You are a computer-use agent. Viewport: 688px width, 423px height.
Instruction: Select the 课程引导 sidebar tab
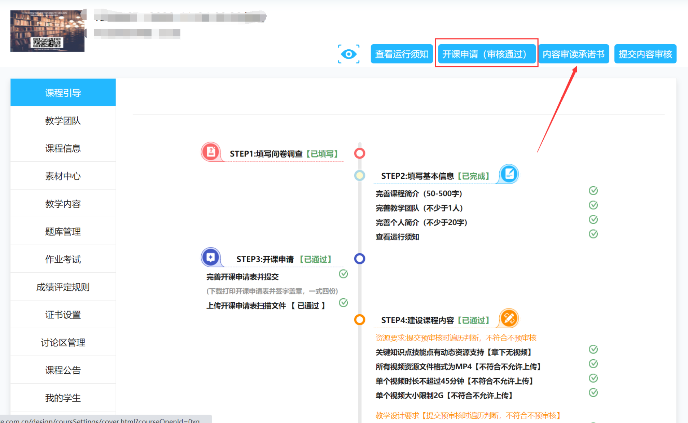coord(63,93)
